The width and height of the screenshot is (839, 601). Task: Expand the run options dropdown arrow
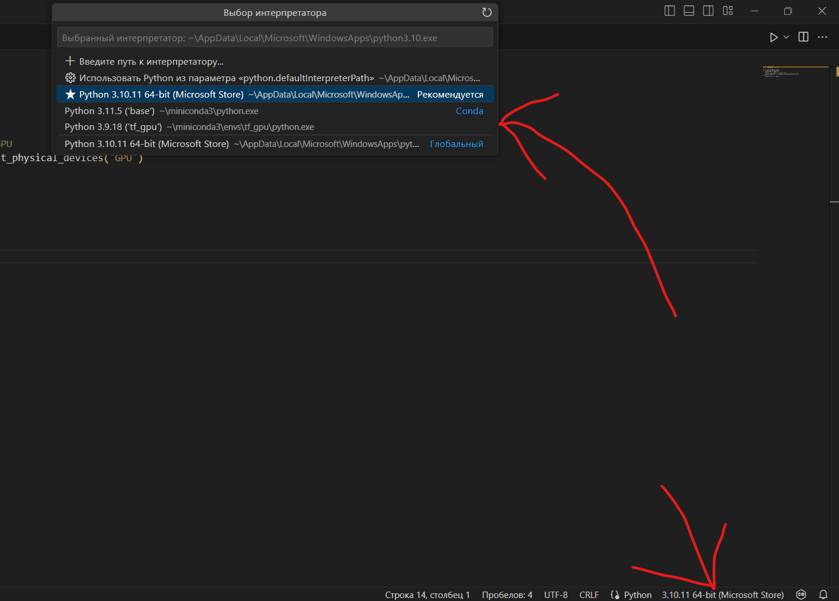pyautogui.click(x=787, y=37)
